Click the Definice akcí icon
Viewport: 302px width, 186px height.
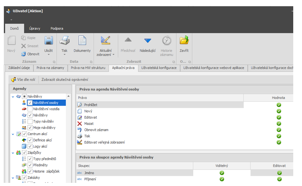click(24, 140)
